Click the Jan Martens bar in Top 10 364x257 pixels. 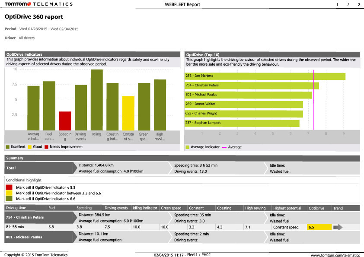pos(265,76)
